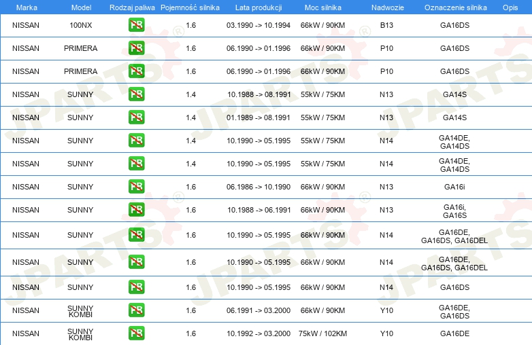Select the date range 10.1988 -> 06.1991
Viewport: 532px width, 345px height.
(x=259, y=210)
